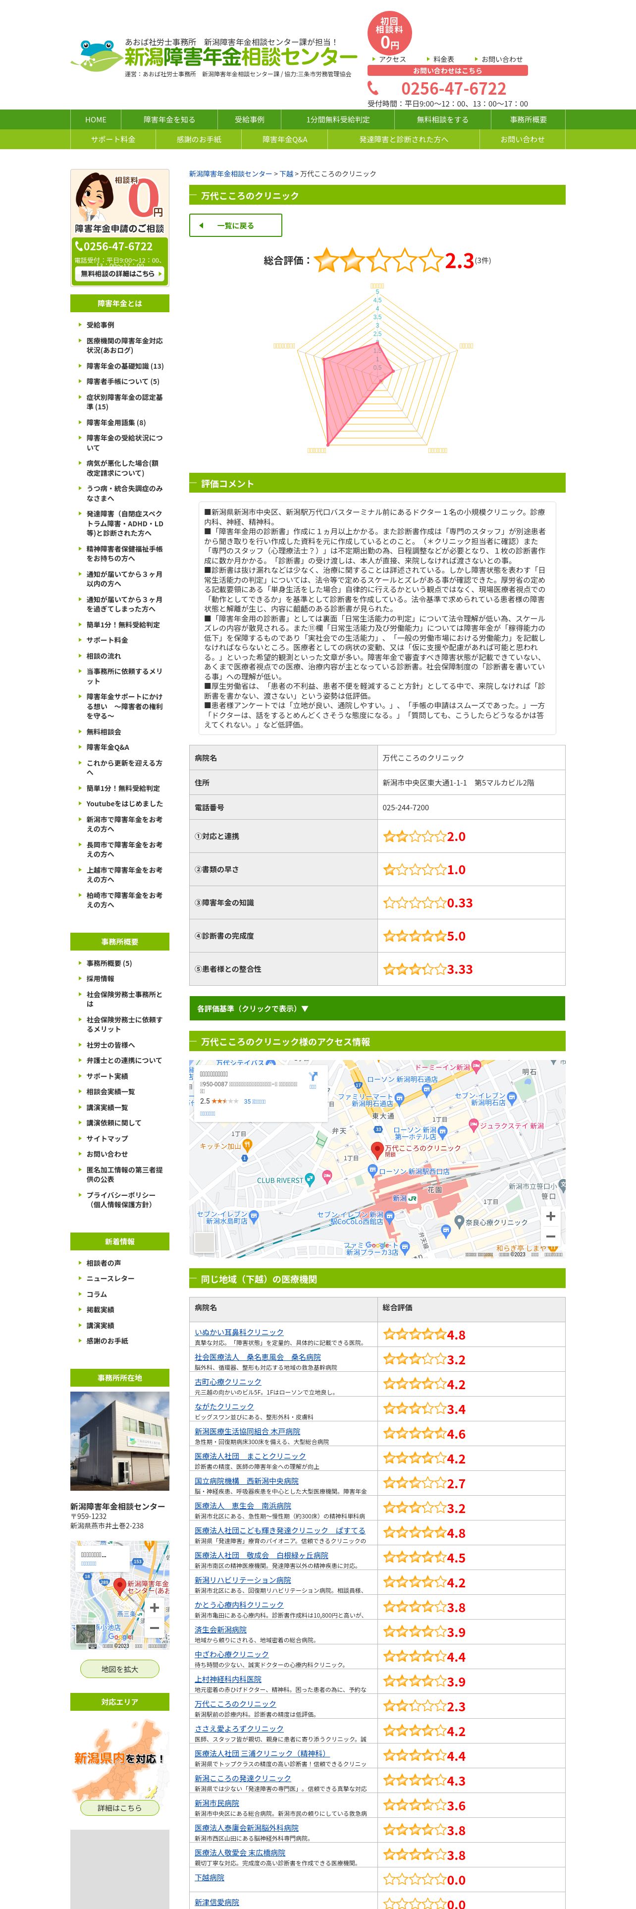Open 事務所概要 in the top navigation
The height and width of the screenshot is (1909, 636).
tap(528, 119)
